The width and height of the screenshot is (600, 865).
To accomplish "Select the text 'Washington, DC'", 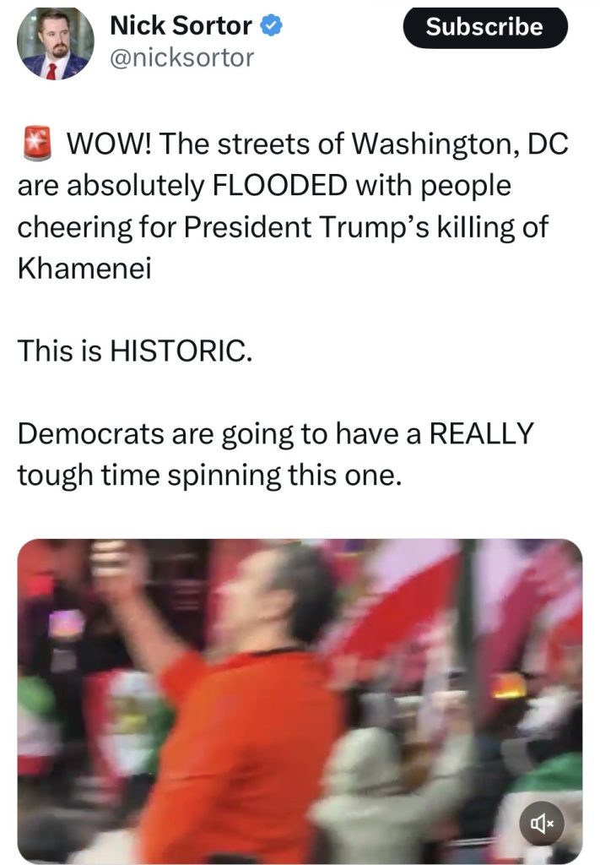I will click(x=460, y=145).
